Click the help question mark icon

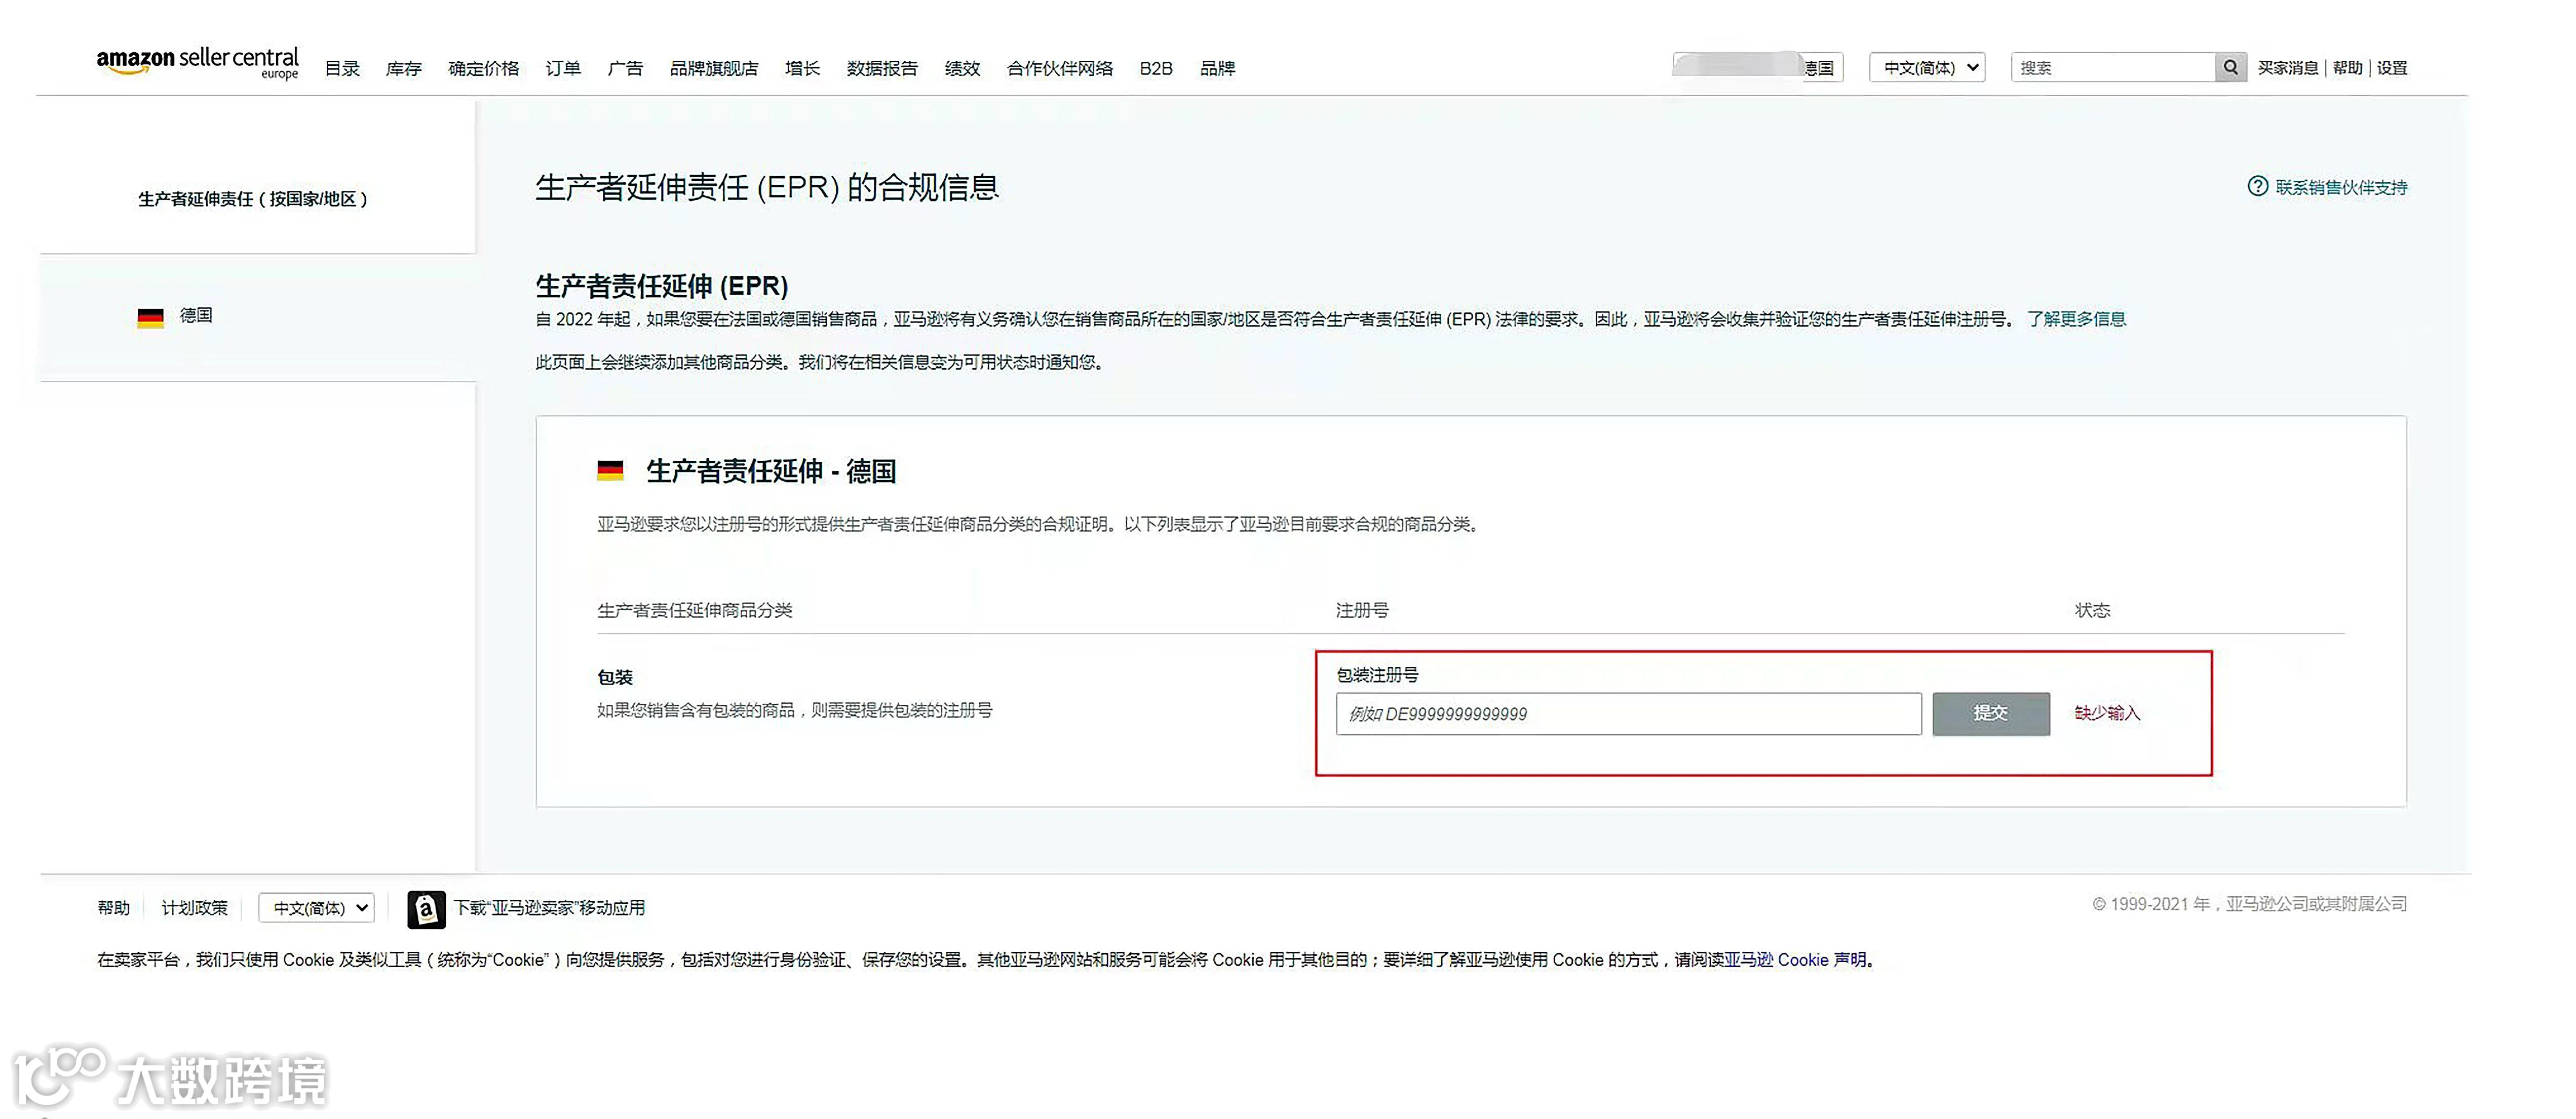2257,187
